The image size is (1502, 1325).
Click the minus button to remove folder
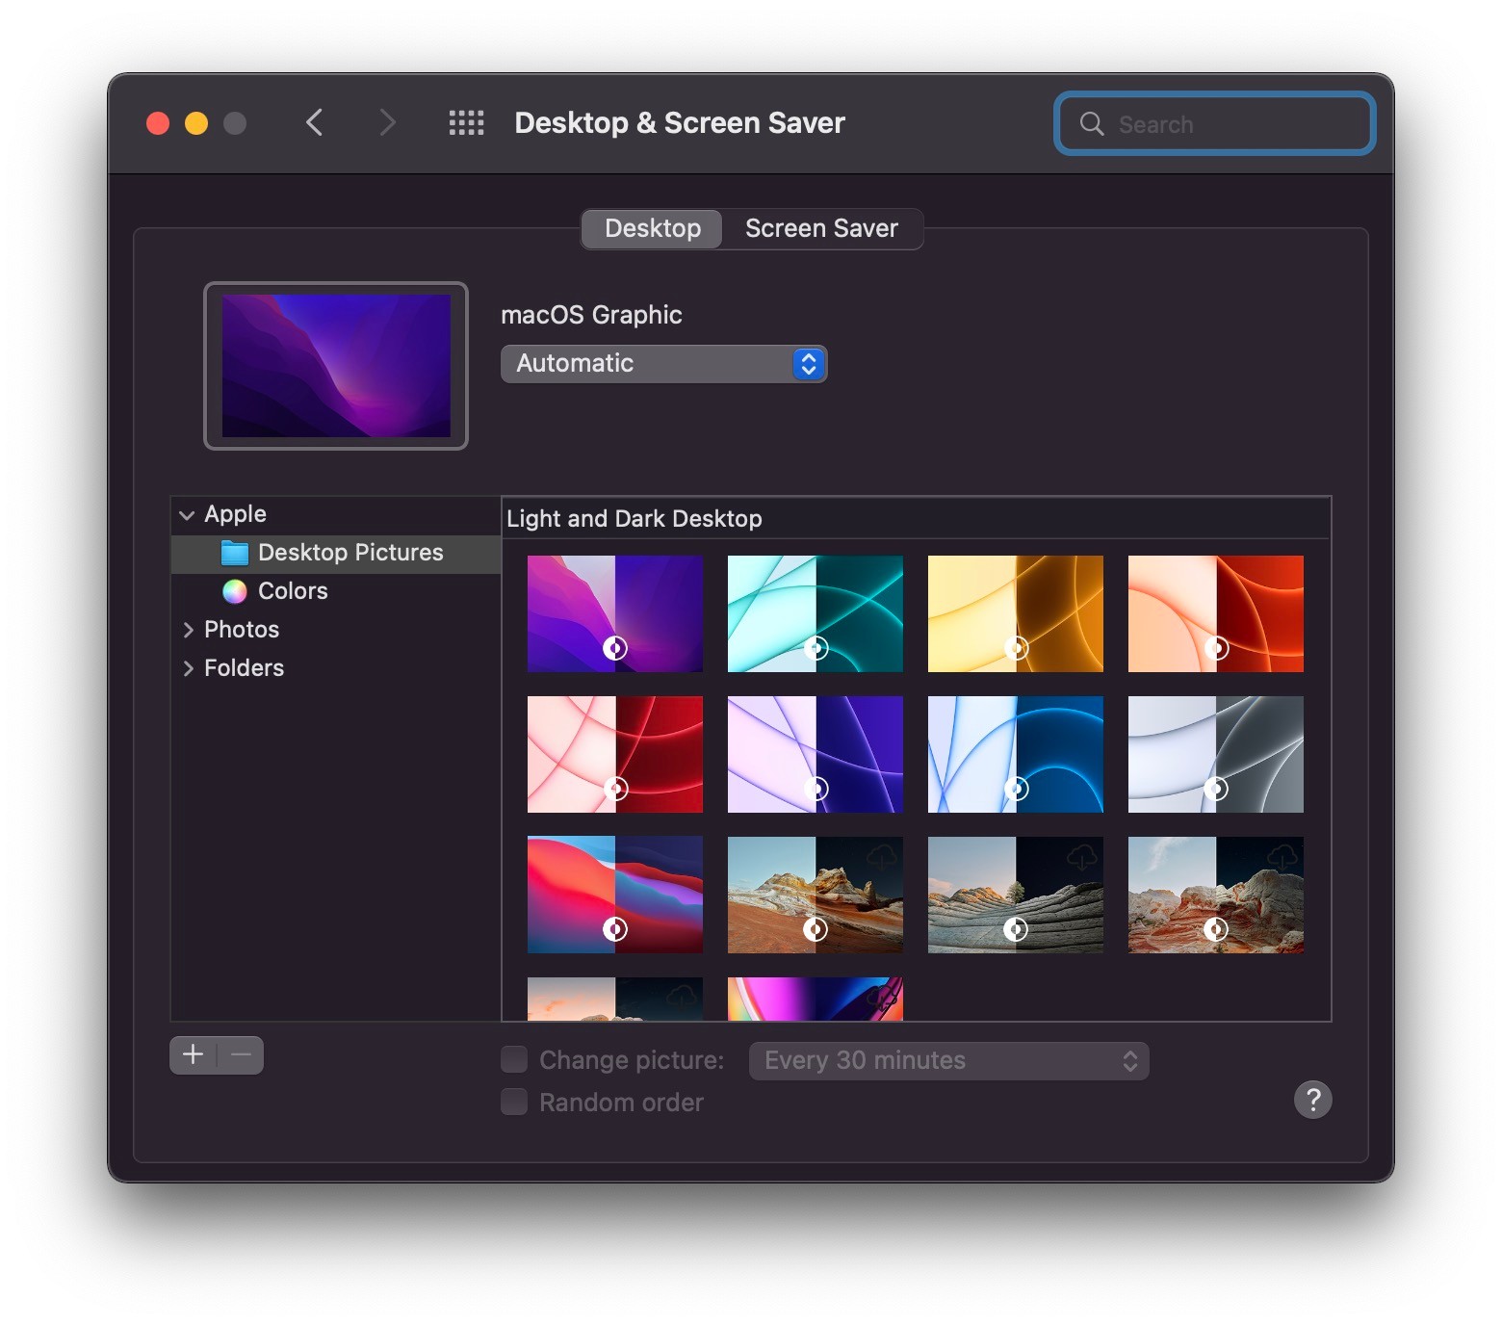coord(241,1055)
